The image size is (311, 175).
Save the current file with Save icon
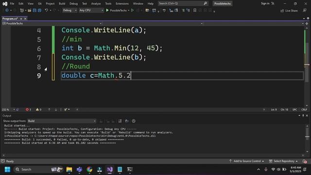click(35, 10)
